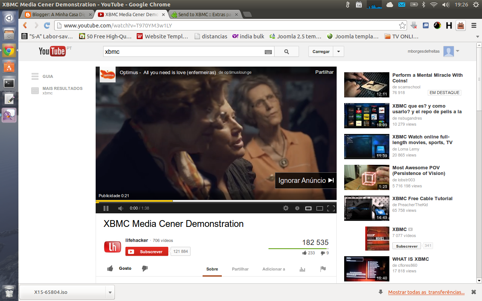Pause the video playback
This screenshot has height=301, width=482.
click(106, 208)
